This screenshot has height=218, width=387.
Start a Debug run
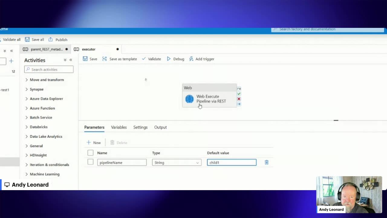175,59
